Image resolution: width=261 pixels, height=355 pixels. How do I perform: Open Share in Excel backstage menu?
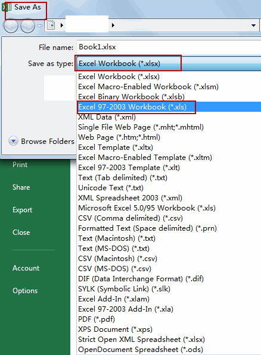pos(21,187)
